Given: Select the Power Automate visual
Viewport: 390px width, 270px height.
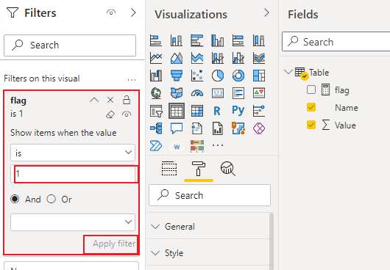Looking at the screenshot, I should pos(156,145).
